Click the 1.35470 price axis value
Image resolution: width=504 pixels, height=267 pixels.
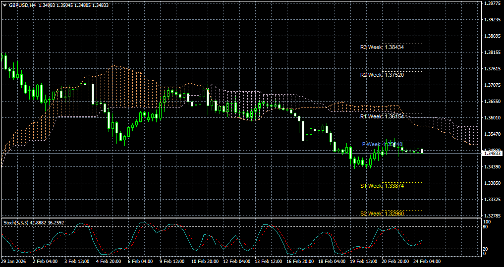(492, 134)
